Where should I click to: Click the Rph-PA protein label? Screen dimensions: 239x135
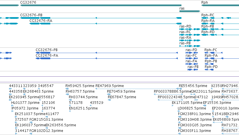coord(211,56)
